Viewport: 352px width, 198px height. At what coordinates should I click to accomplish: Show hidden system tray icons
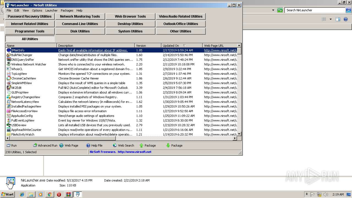[307, 194]
